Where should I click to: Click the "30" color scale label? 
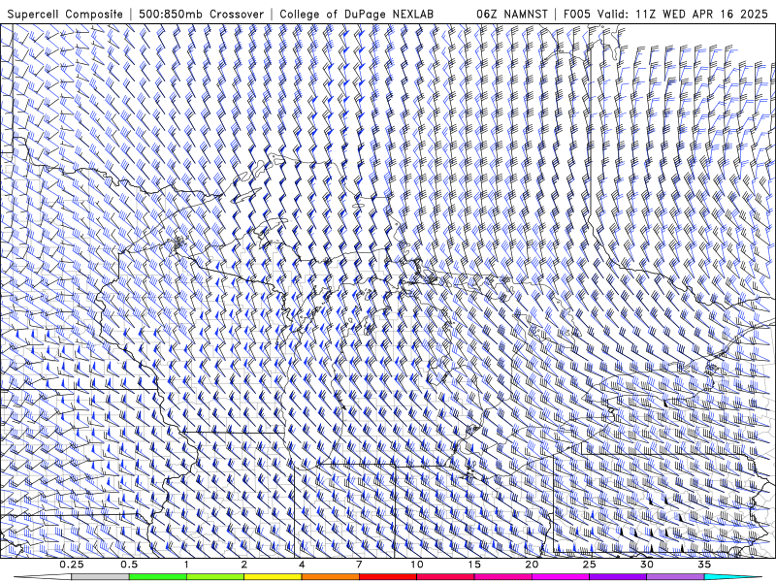point(646,565)
